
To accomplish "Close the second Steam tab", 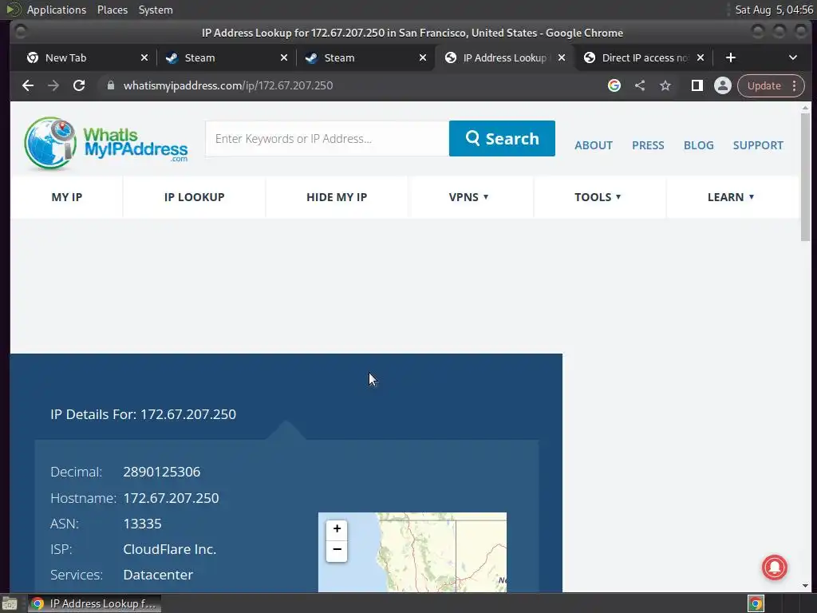I will 423,57.
